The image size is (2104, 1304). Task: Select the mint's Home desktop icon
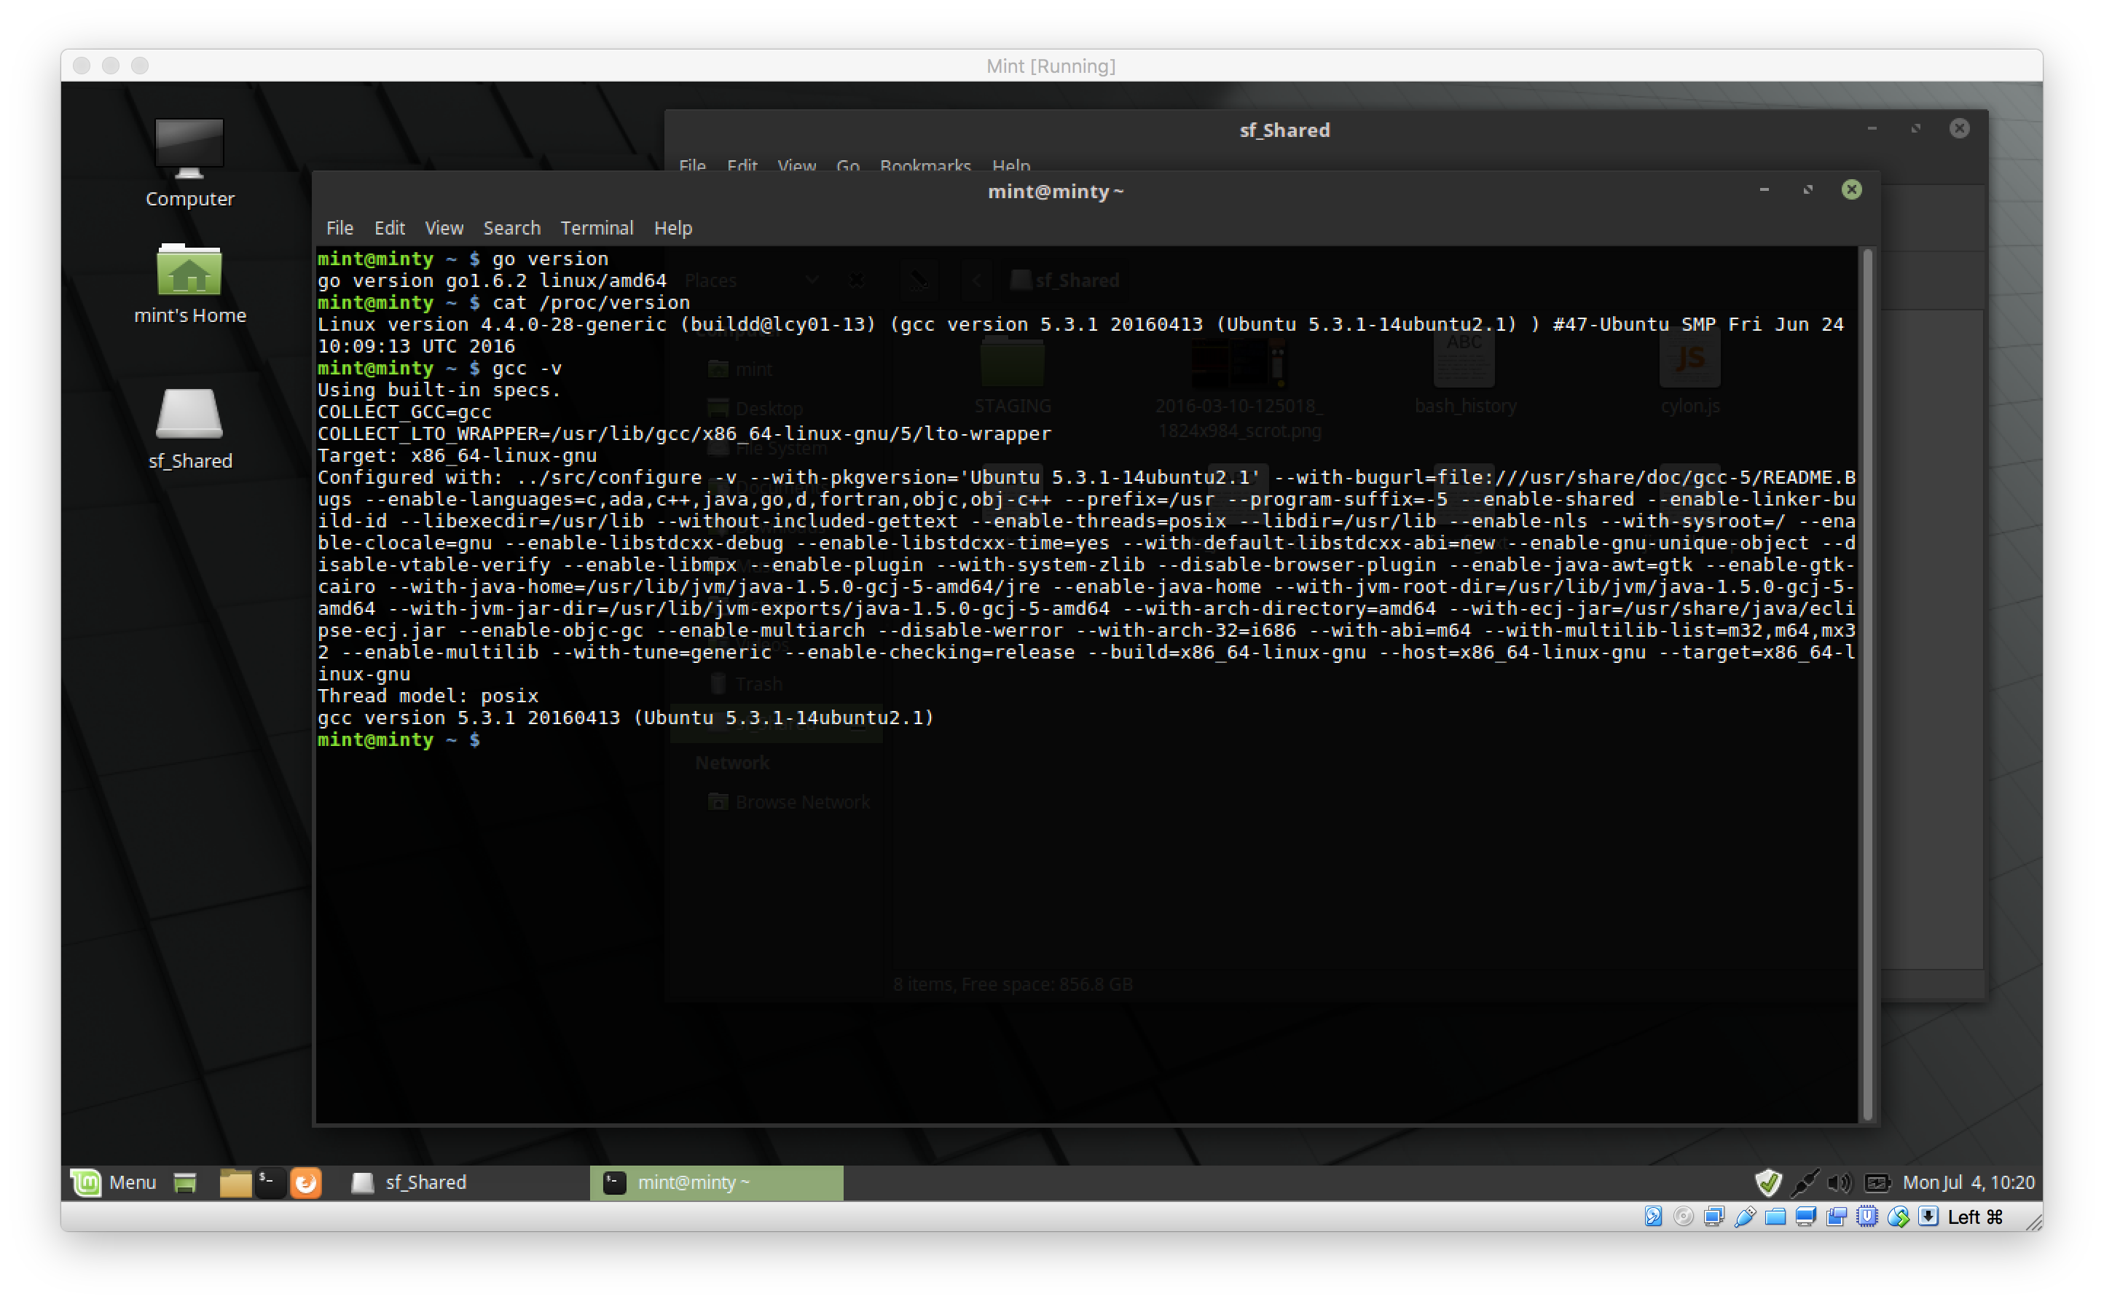pyautogui.click(x=189, y=285)
